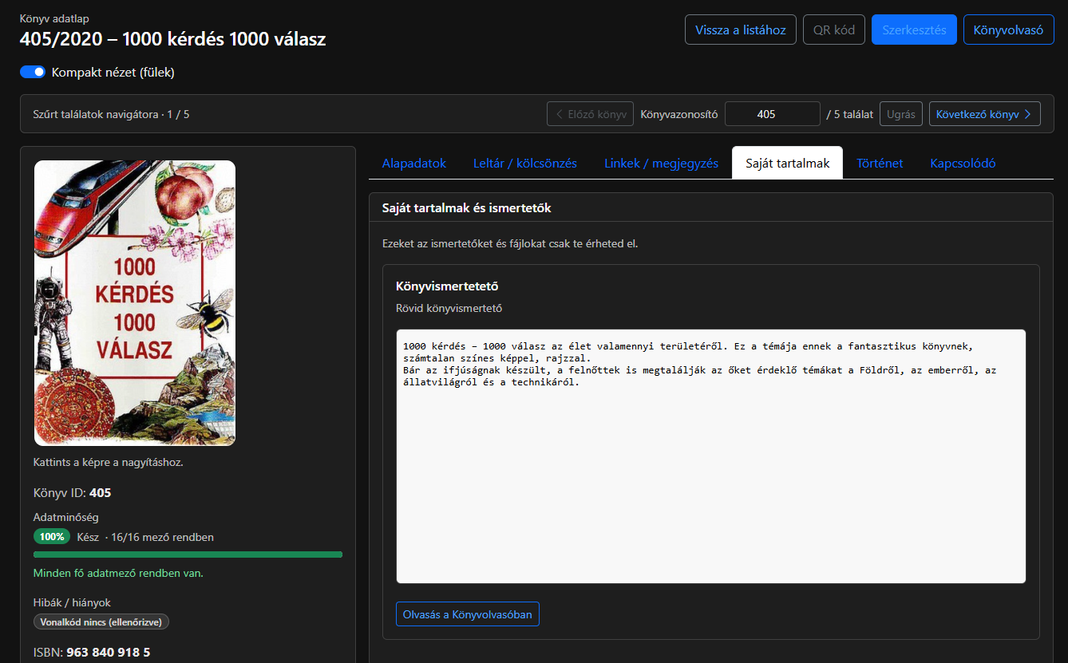1068x663 pixels.
Task: Switch to the Történet tab
Action: click(880, 163)
